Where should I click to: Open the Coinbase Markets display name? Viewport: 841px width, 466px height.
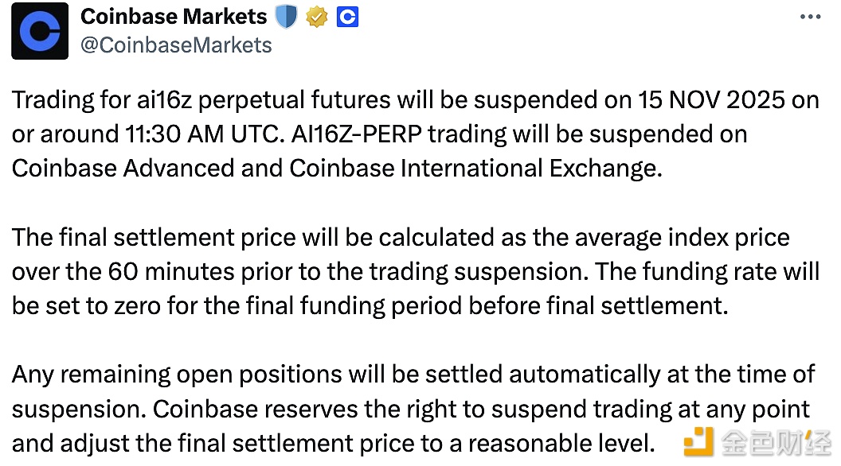click(x=174, y=16)
